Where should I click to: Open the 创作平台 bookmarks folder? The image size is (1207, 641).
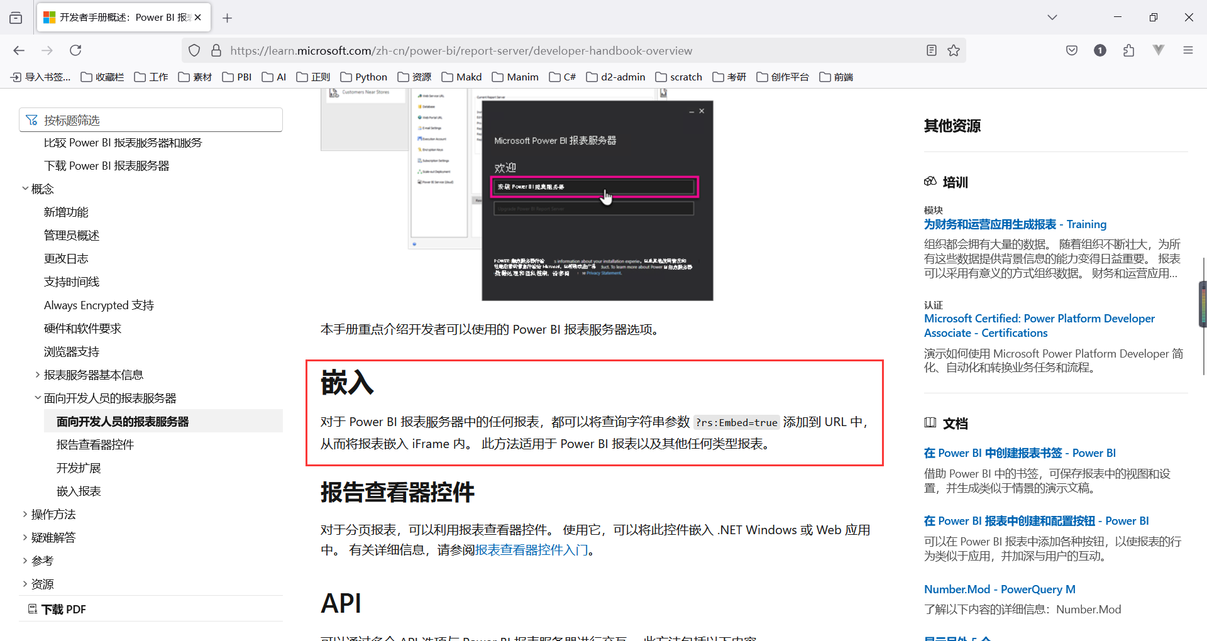pos(783,77)
